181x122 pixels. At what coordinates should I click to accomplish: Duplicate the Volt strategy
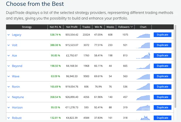click(162, 45)
